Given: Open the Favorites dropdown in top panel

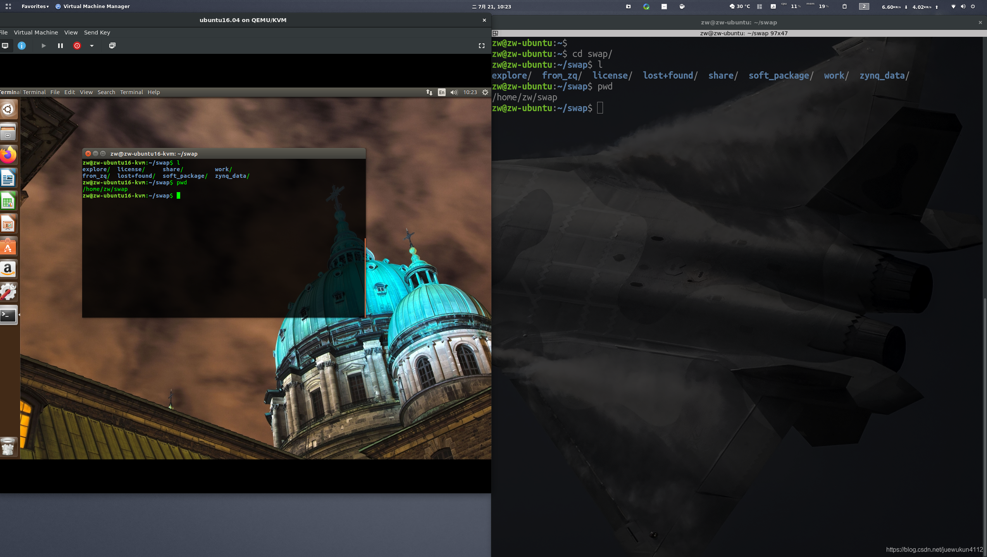Looking at the screenshot, I should click(x=35, y=7).
